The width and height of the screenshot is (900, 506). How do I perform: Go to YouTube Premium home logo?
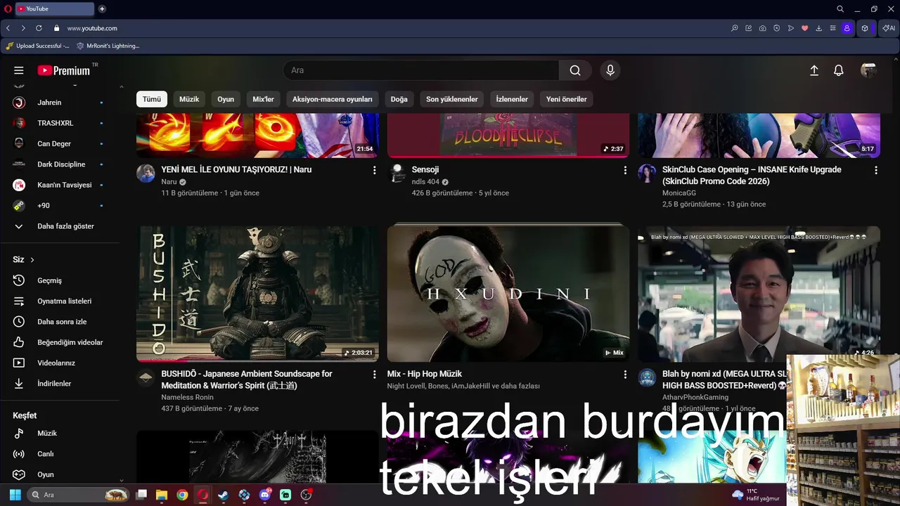click(64, 70)
